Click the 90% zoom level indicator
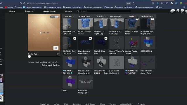The width and height of the screenshot is (187, 105). point(129,3)
